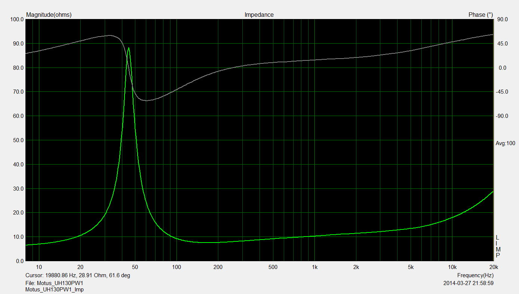Select the 20k frequency axis tick label
This screenshot has width=519, height=294.
tap(493, 267)
